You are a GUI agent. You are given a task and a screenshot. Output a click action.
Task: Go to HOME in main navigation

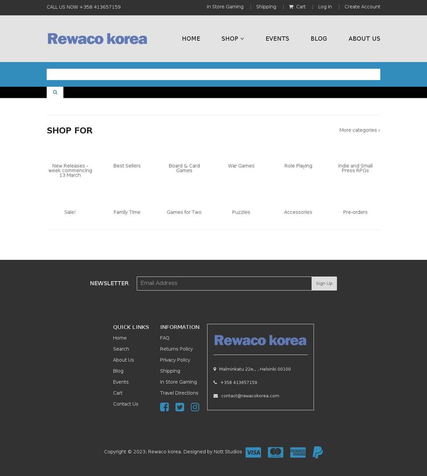coord(191,39)
